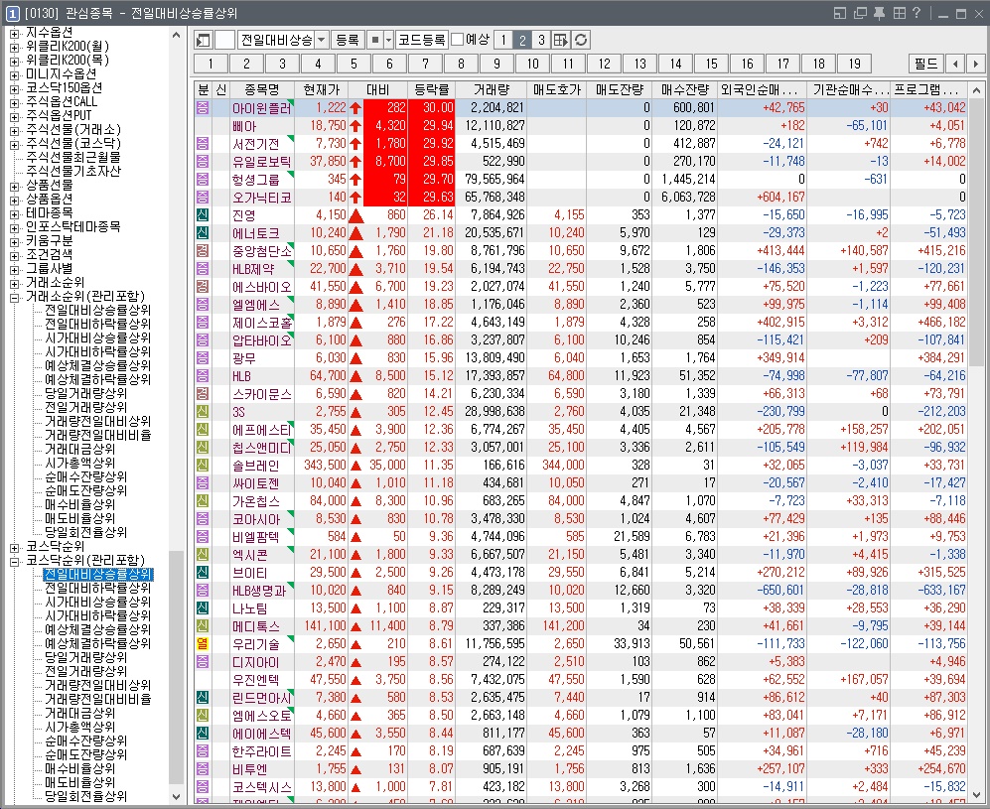
Task: Click the stop square icon button
Action: [x=375, y=41]
